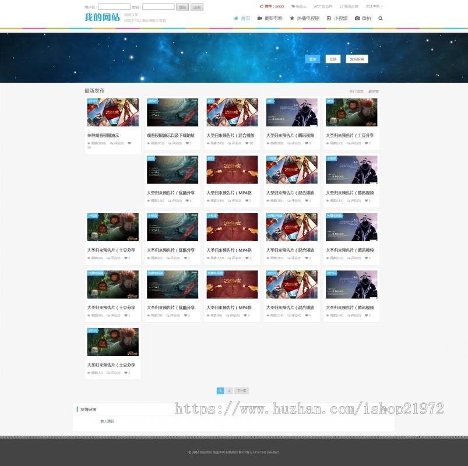Click blue 登录 button on the starry banner

tap(312, 59)
